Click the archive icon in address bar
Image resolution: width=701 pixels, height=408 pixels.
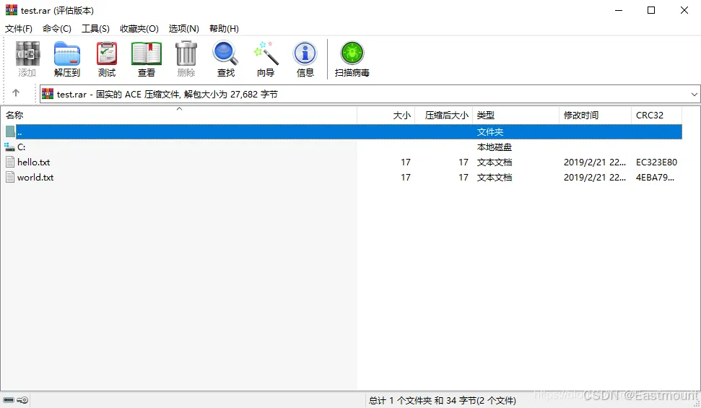coord(48,94)
